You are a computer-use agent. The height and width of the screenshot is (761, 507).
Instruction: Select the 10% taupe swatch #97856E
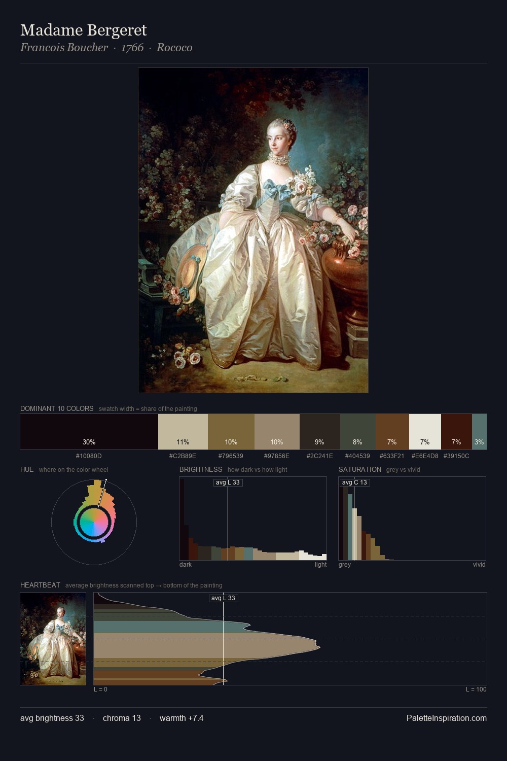277,432
